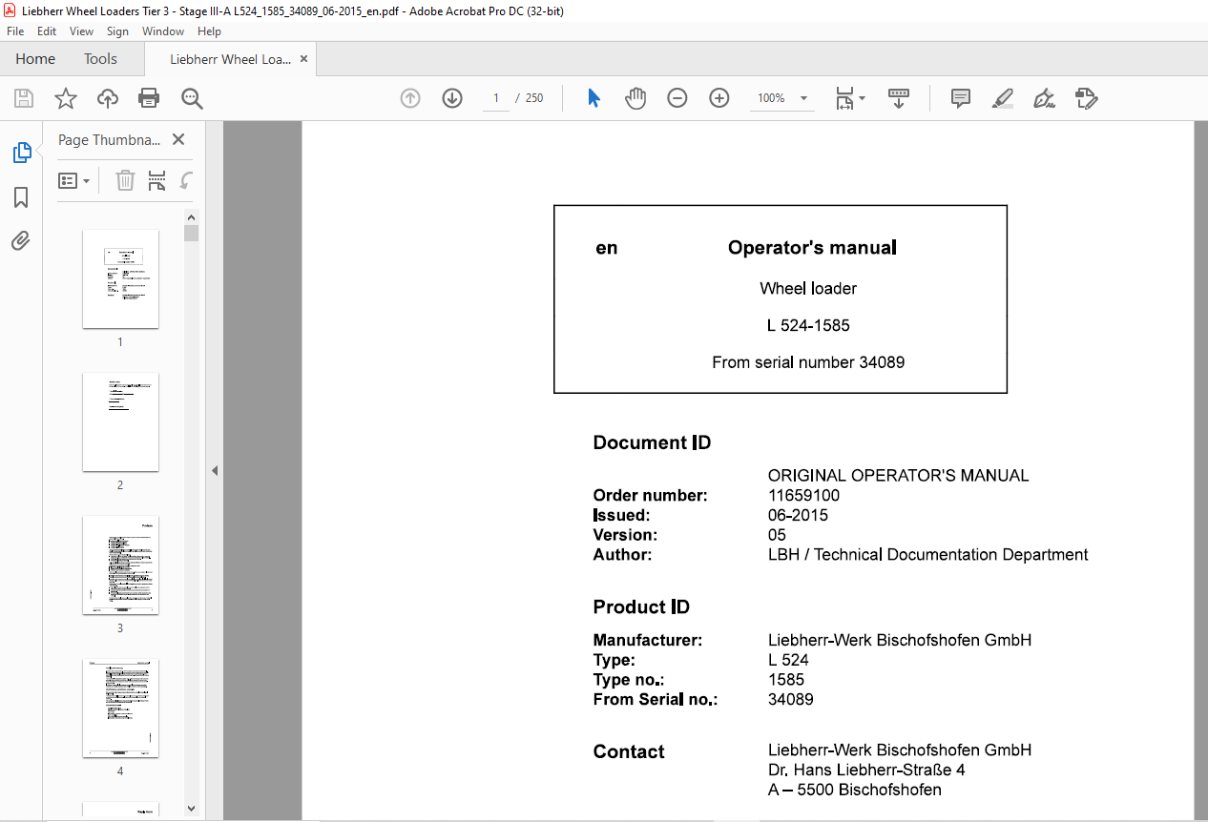Select page 2 thumbnail

click(120, 421)
